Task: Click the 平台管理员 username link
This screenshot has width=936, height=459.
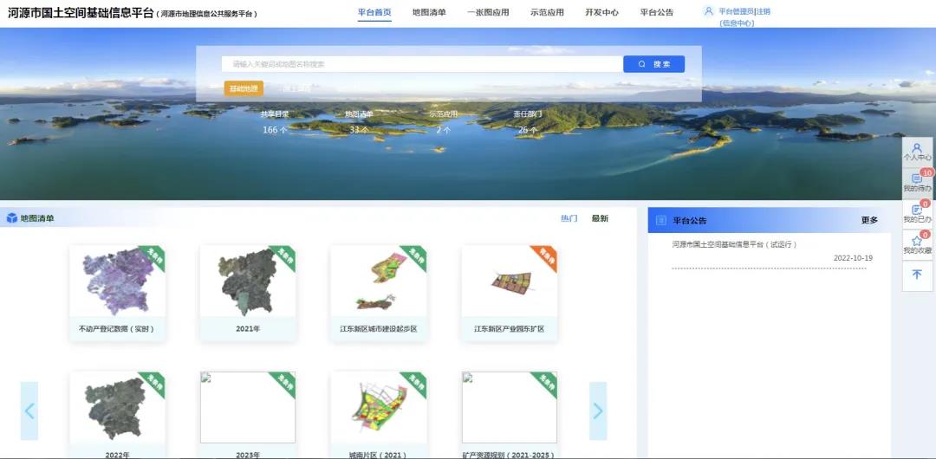Action: 736,11
